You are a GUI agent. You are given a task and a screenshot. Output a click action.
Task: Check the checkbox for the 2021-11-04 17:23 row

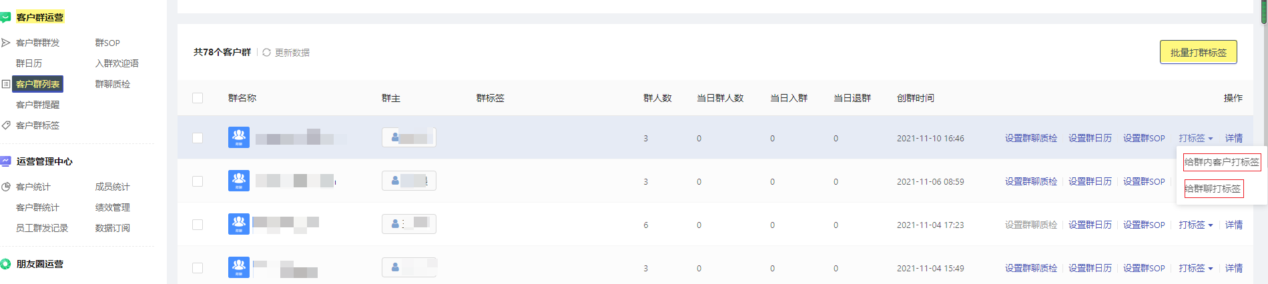pyautogui.click(x=198, y=225)
